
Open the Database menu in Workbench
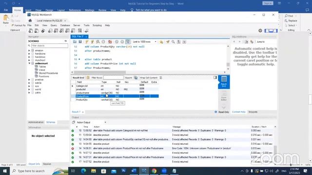(x=65, y=25)
